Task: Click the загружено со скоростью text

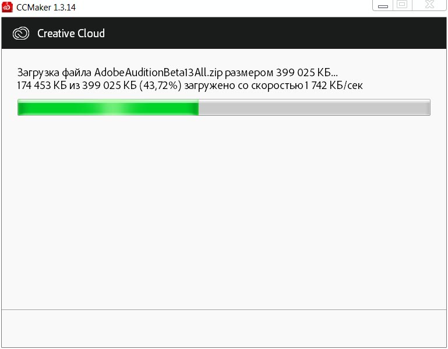Action: [244, 86]
